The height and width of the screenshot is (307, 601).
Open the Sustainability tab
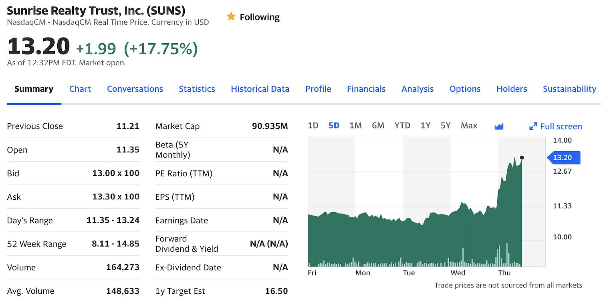569,89
